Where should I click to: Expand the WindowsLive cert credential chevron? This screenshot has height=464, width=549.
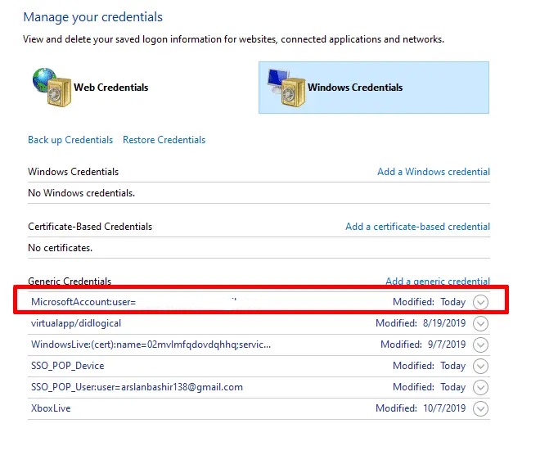(x=481, y=345)
